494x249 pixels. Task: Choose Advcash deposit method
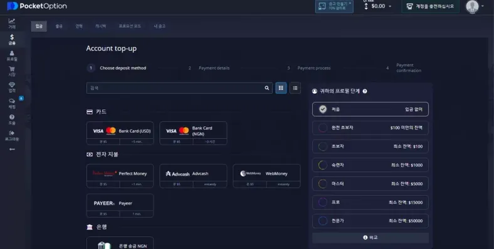point(193,176)
